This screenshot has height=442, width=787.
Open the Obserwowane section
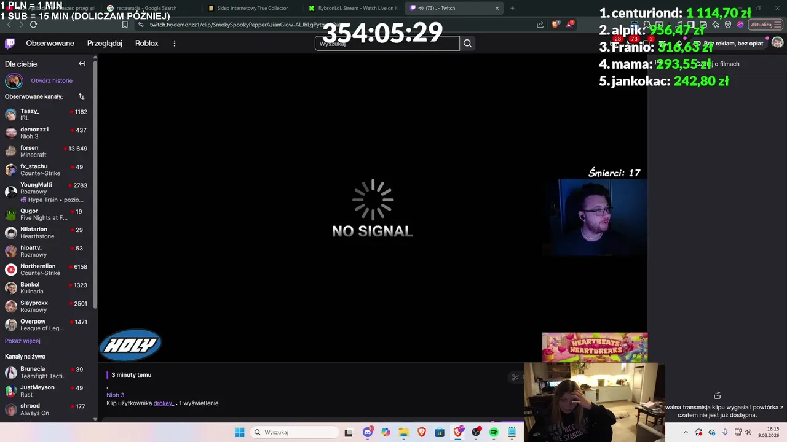pyautogui.click(x=50, y=44)
